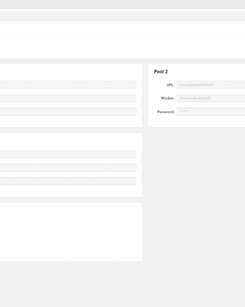Click the light grey toolbar strip near top
The height and width of the screenshot is (307, 245).
tap(123, 15)
